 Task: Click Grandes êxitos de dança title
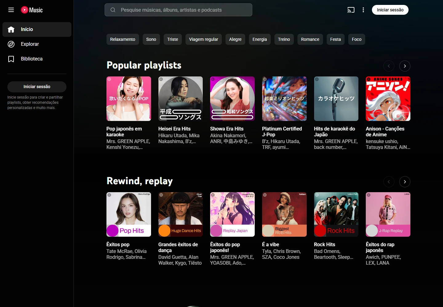178,247
